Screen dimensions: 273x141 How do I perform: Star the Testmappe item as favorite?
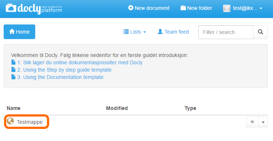(252, 122)
